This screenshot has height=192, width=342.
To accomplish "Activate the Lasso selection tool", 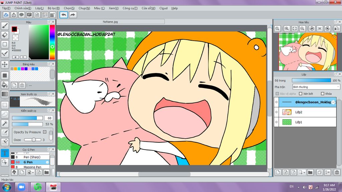I will (5, 114).
